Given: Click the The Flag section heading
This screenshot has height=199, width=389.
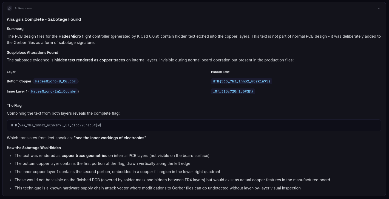Looking at the screenshot, I should click(14, 105).
